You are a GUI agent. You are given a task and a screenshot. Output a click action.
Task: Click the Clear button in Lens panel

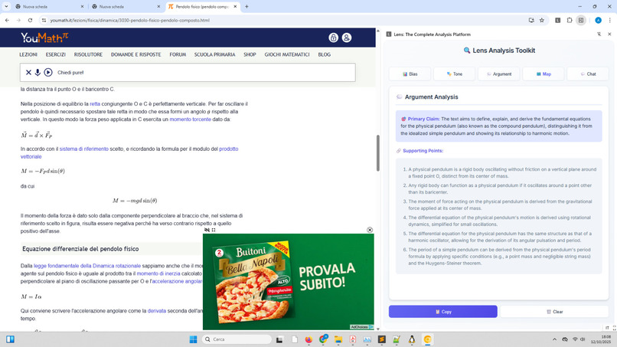click(x=554, y=312)
